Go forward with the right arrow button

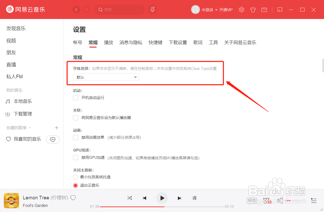(x=87, y=10)
